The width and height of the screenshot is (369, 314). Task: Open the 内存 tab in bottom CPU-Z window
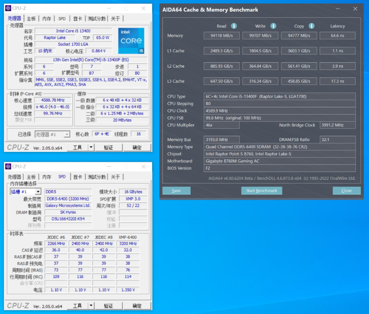(47, 177)
